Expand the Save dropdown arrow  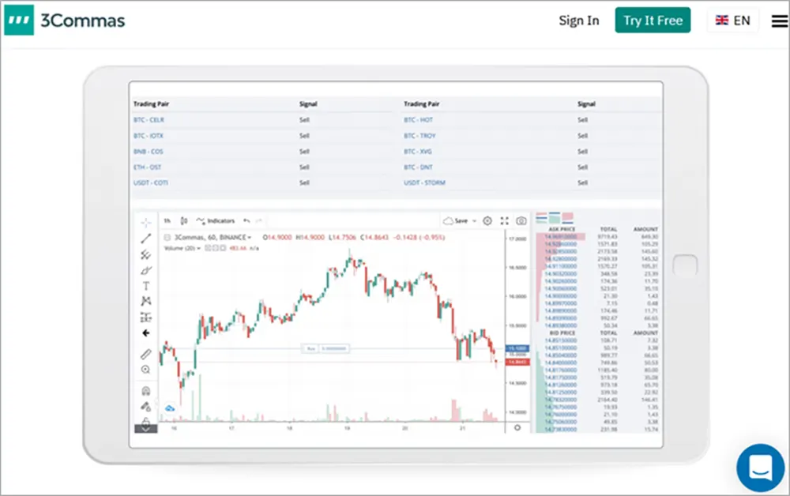[x=474, y=221]
